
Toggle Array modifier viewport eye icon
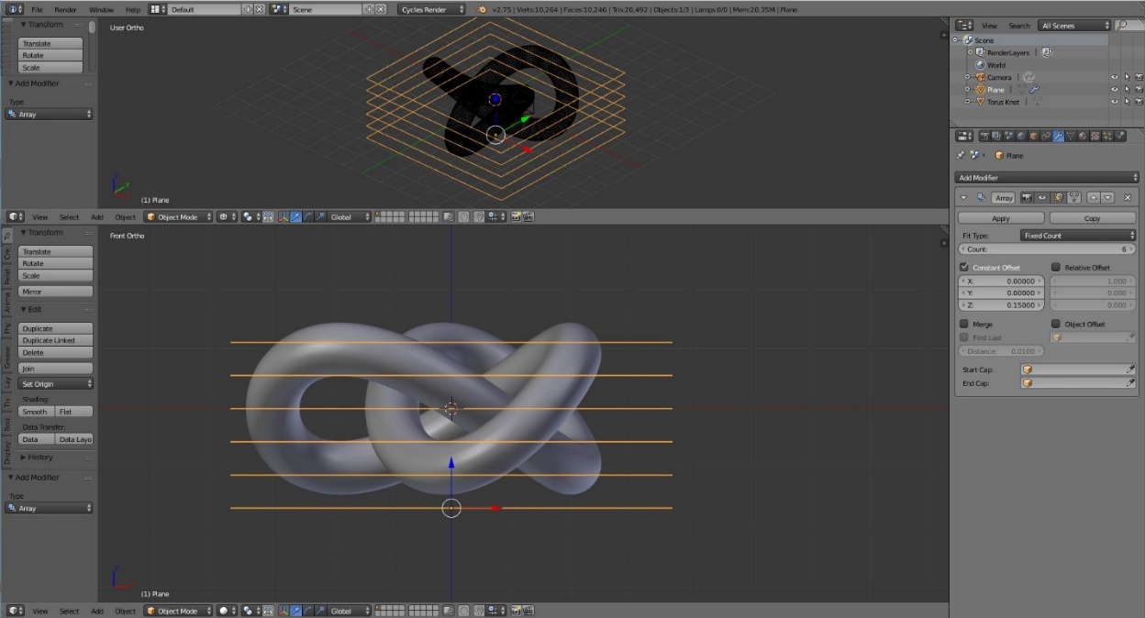pyautogui.click(x=1044, y=197)
